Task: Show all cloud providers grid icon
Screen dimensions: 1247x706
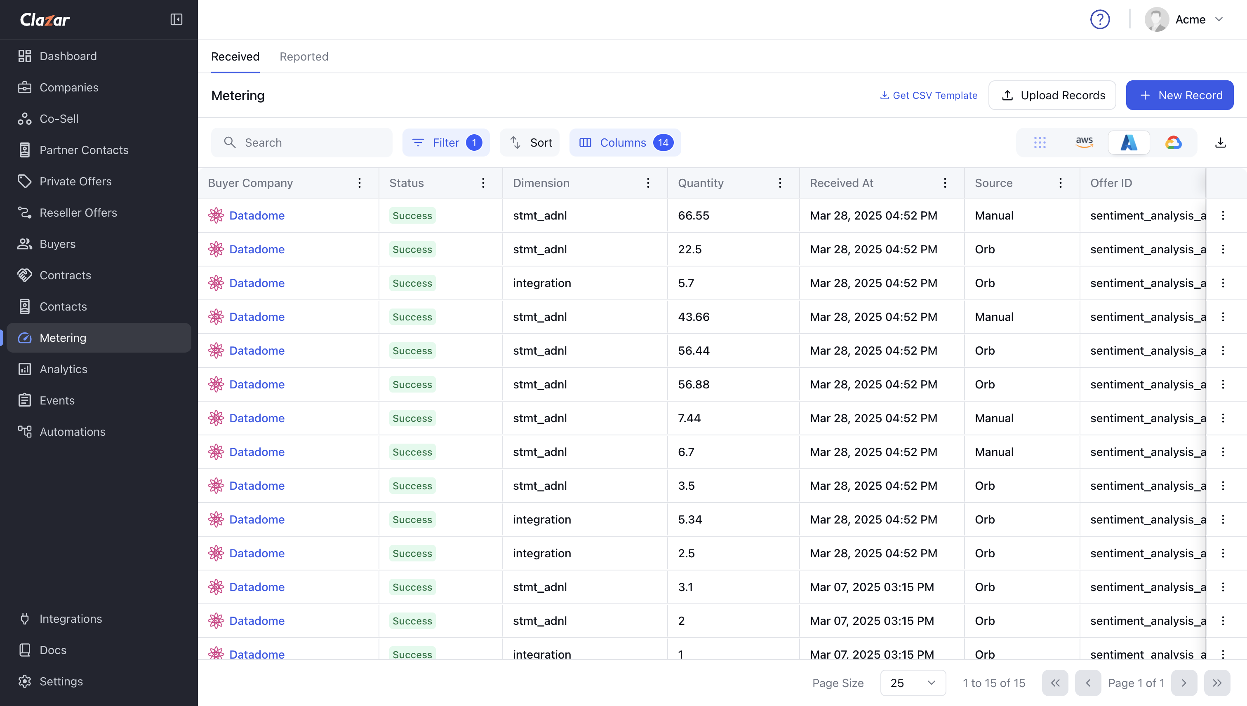Action: 1040,143
